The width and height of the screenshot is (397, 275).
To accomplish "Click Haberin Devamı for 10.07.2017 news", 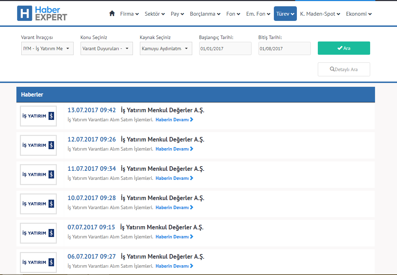I will point(174,207).
